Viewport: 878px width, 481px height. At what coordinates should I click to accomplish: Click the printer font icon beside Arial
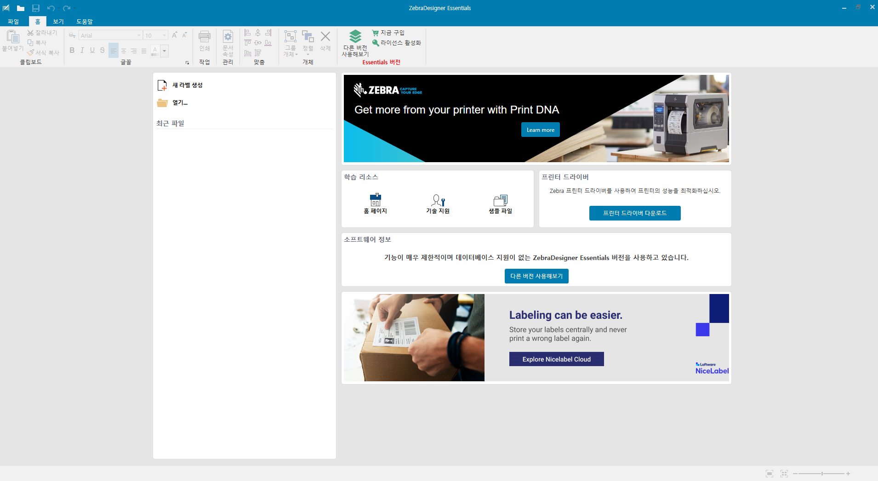pyautogui.click(x=72, y=35)
